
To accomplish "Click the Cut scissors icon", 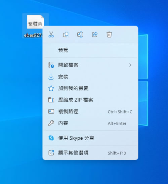I will click(51, 35).
